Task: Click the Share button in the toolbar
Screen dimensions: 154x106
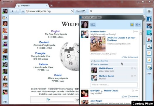Action: coord(81,11)
